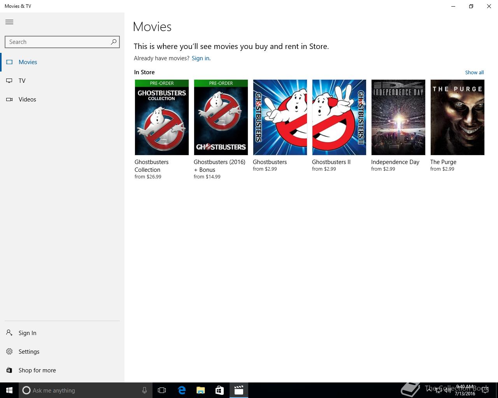Click the 'Independence Day' title text
Viewport: 498px width, 398px height.
click(x=395, y=162)
